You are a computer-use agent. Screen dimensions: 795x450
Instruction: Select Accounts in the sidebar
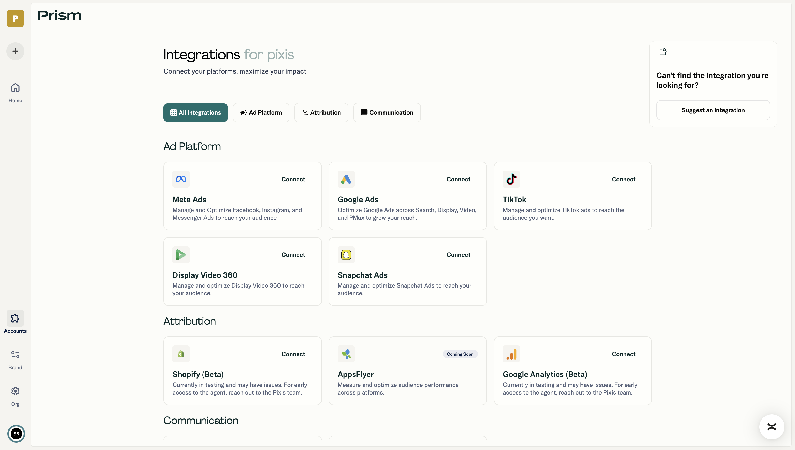pyautogui.click(x=15, y=322)
